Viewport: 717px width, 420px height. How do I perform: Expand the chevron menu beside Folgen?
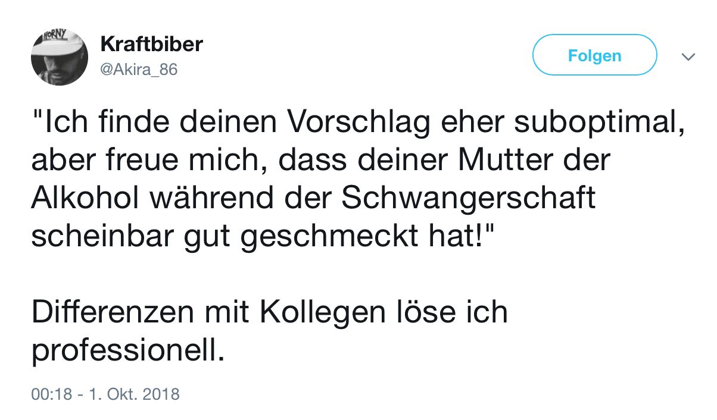click(x=688, y=57)
